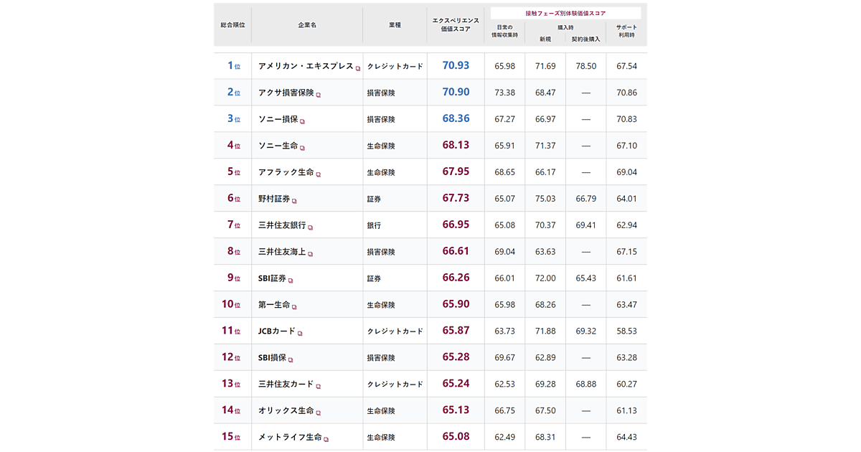Click the 78.50 value in the first row
This screenshot has width=861, height=452.
[585, 66]
